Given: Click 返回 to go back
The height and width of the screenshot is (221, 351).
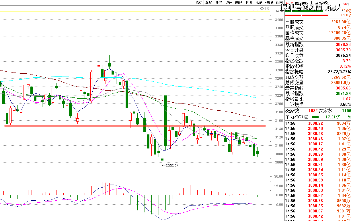Looking at the screenshot, I should [279, 3].
